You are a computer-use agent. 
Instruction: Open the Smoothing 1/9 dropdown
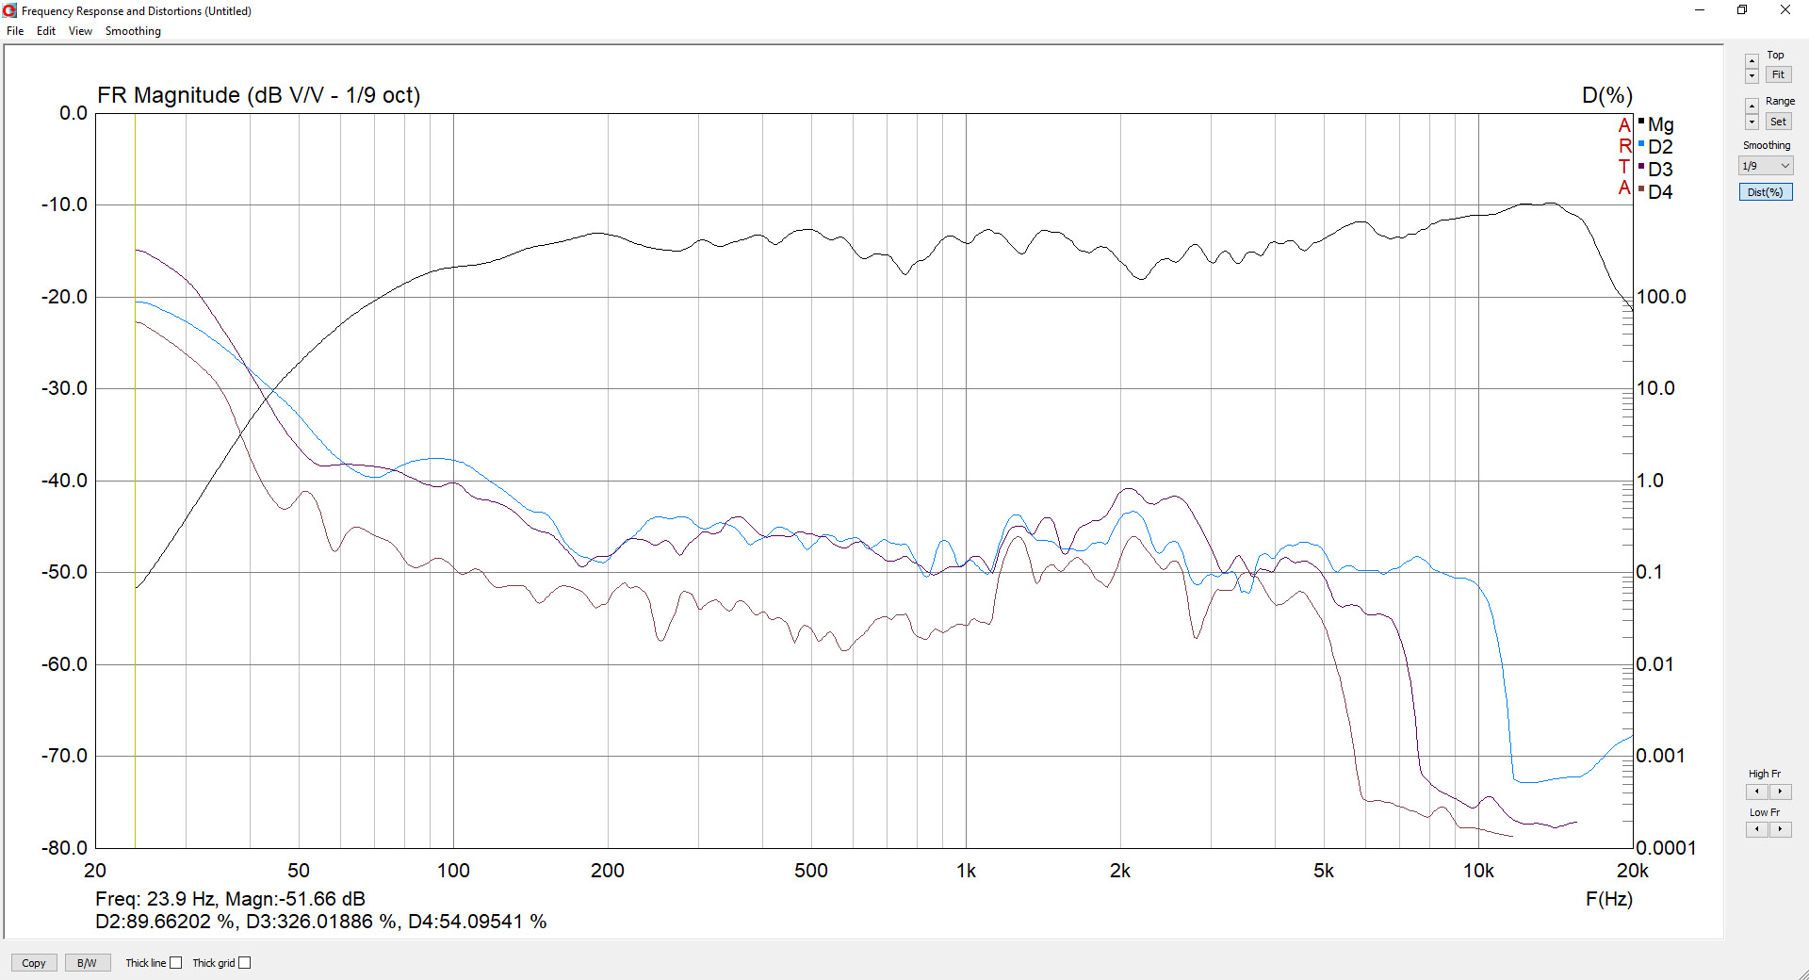(x=1765, y=166)
